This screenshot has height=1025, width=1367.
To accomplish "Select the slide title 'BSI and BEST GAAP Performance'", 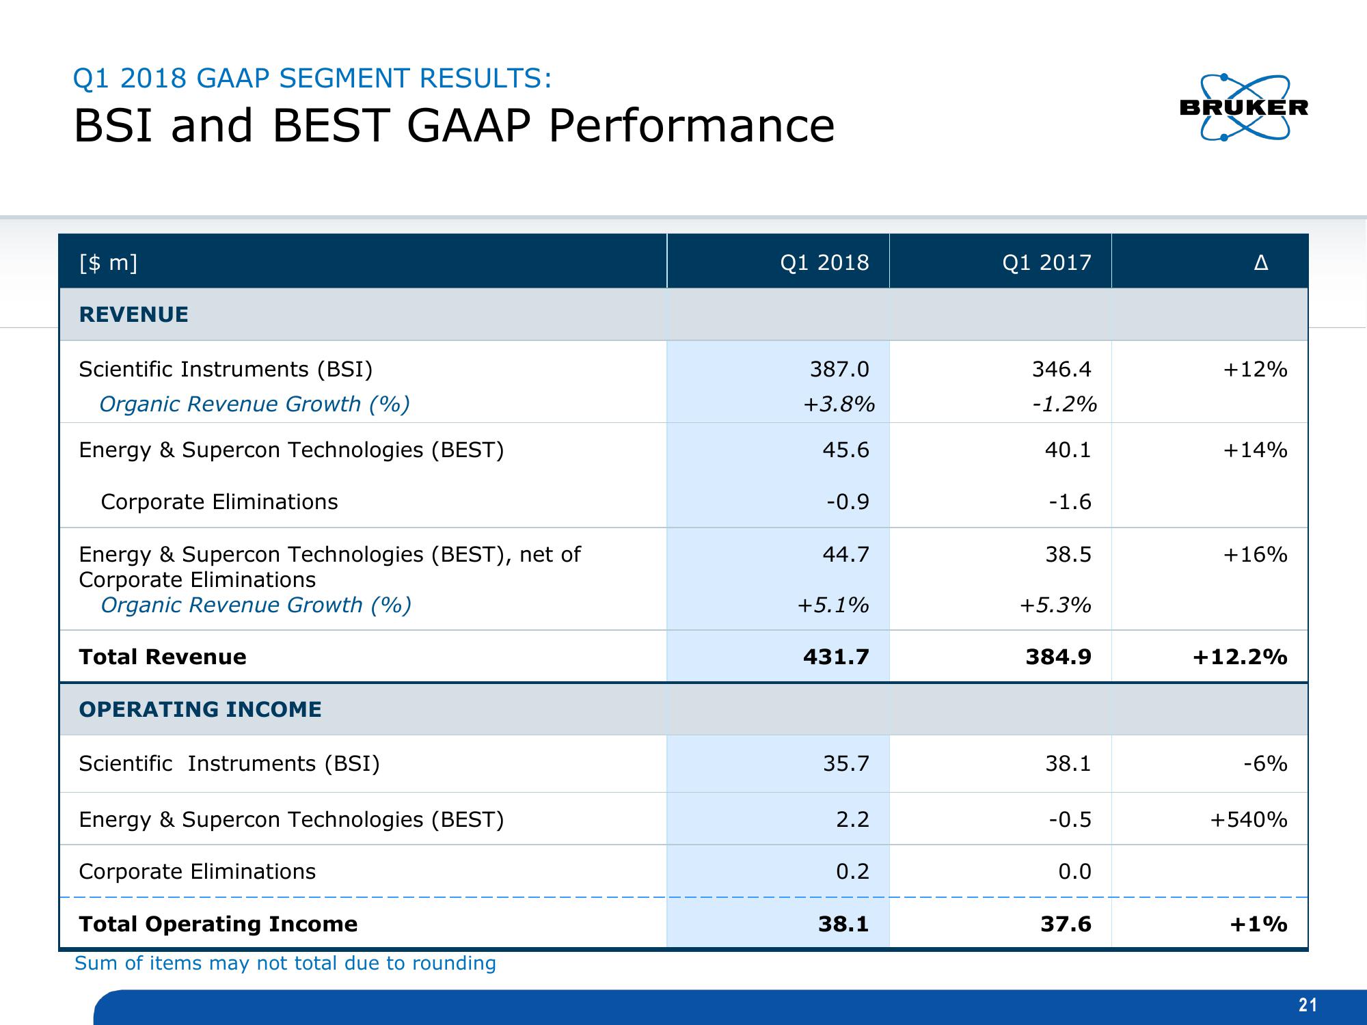I will (x=454, y=126).
